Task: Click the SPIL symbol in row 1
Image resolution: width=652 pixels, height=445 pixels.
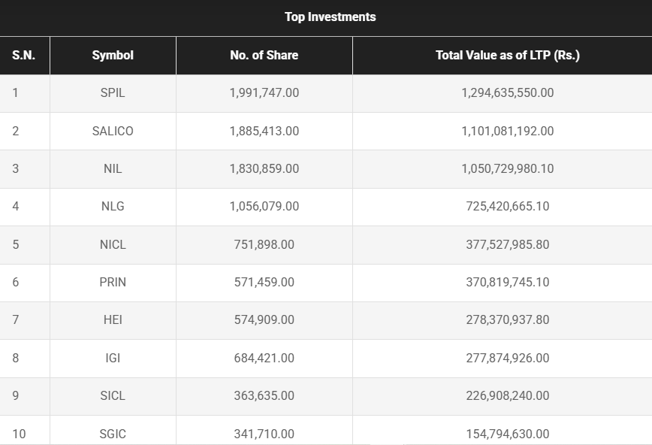Action: click(x=113, y=93)
